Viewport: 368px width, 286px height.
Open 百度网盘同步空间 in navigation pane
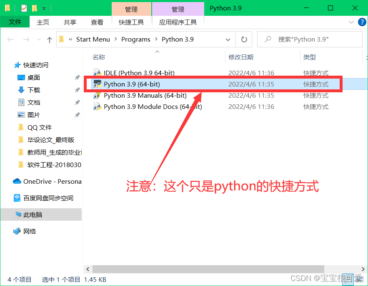(48, 198)
